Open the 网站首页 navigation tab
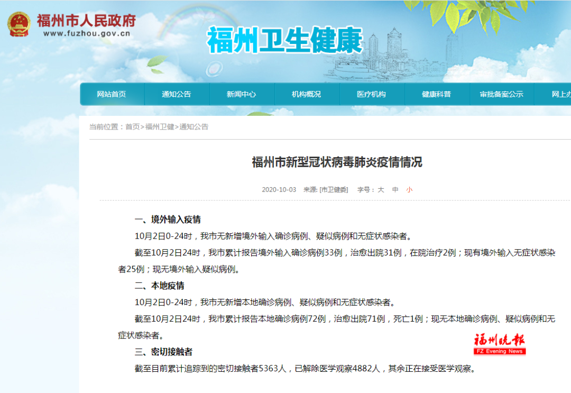Image resolution: width=571 pixels, height=393 pixels. click(112, 94)
